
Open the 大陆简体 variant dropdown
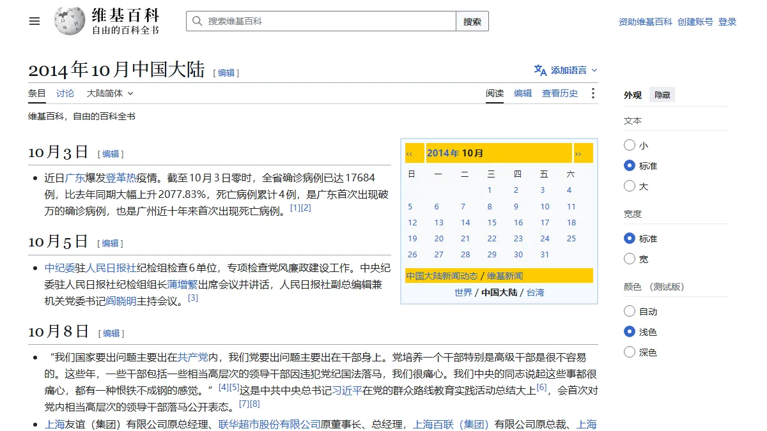pos(110,93)
